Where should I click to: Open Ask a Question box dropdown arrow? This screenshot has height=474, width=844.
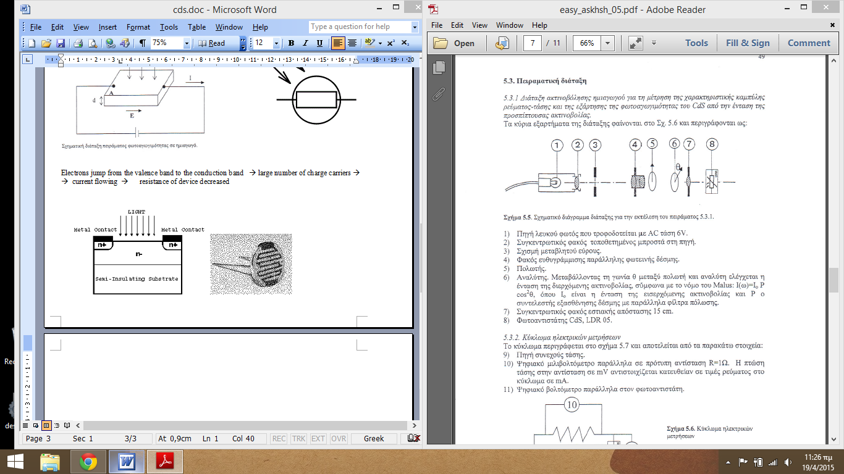point(415,27)
